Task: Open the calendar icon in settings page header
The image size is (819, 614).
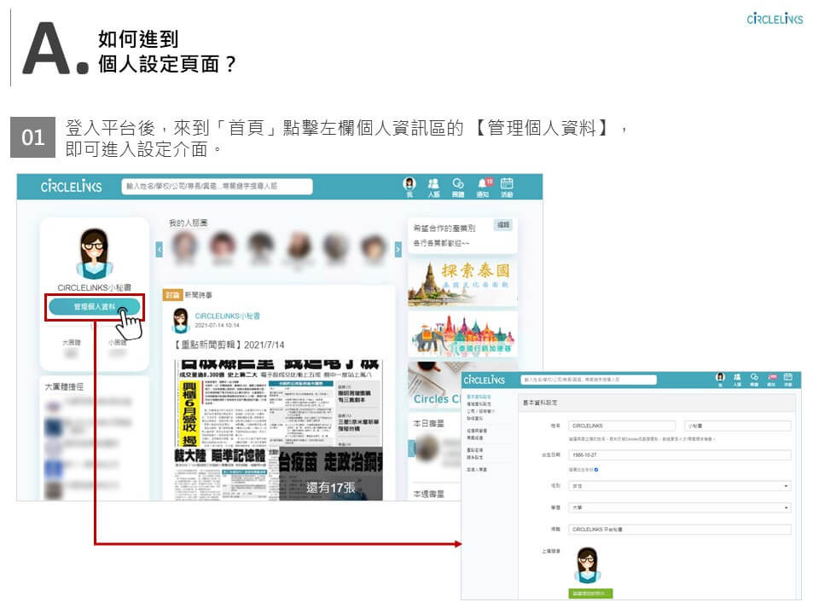Action: tap(788, 379)
